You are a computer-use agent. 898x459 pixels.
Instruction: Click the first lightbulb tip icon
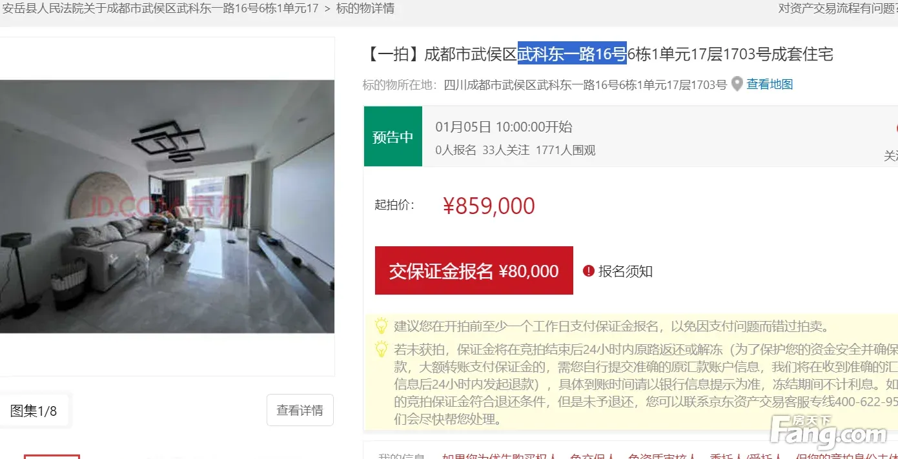[x=382, y=326]
